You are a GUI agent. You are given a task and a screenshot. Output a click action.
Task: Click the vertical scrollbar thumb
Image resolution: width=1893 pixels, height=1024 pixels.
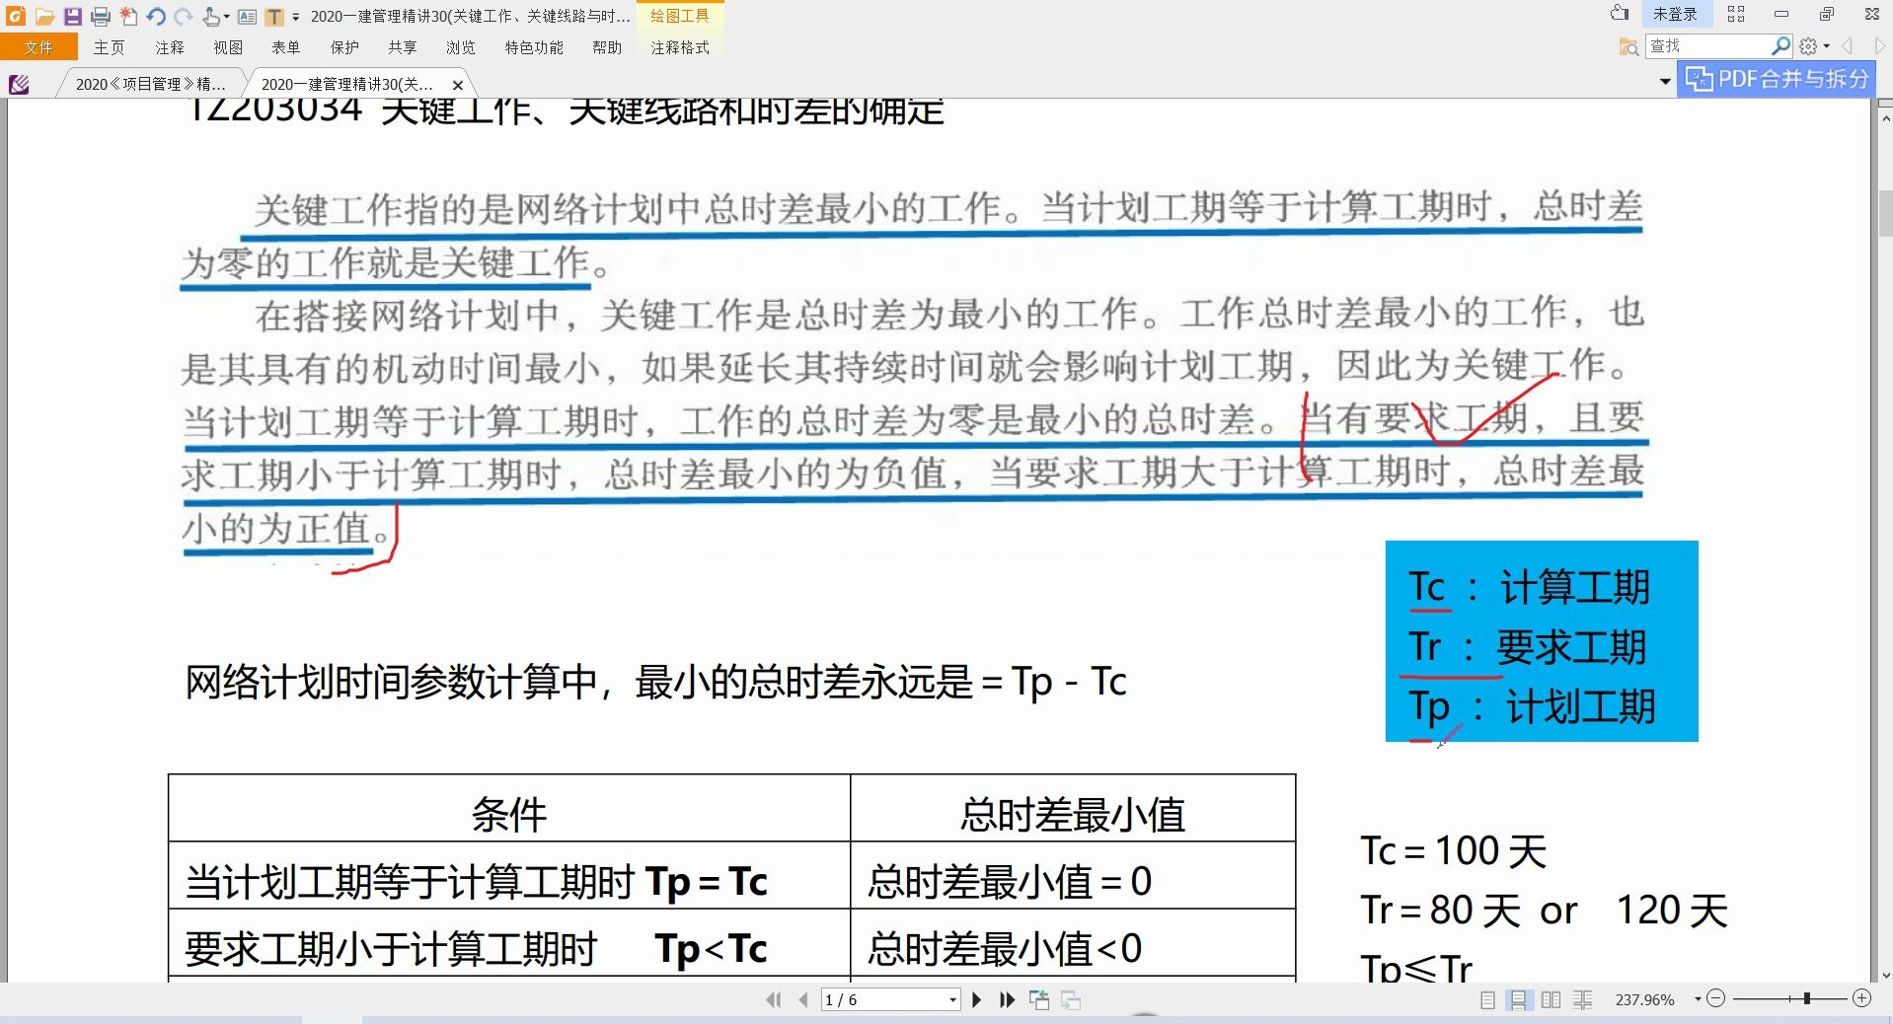point(1884,212)
